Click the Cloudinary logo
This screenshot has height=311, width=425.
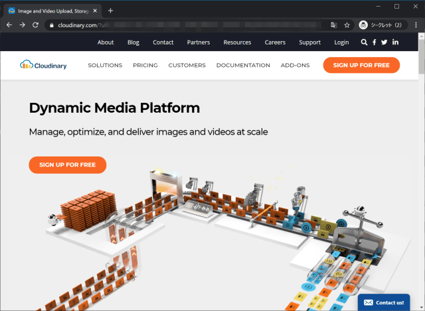tap(43, 65)
